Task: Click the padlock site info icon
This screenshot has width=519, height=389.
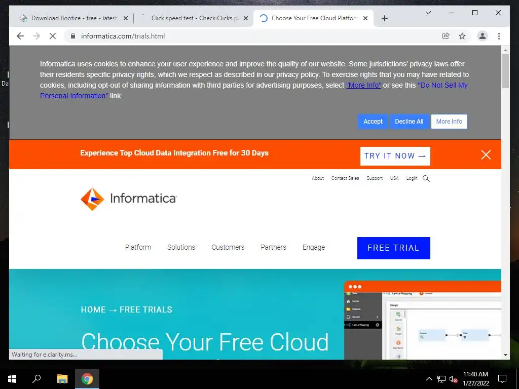Action: tap(73, 36)
